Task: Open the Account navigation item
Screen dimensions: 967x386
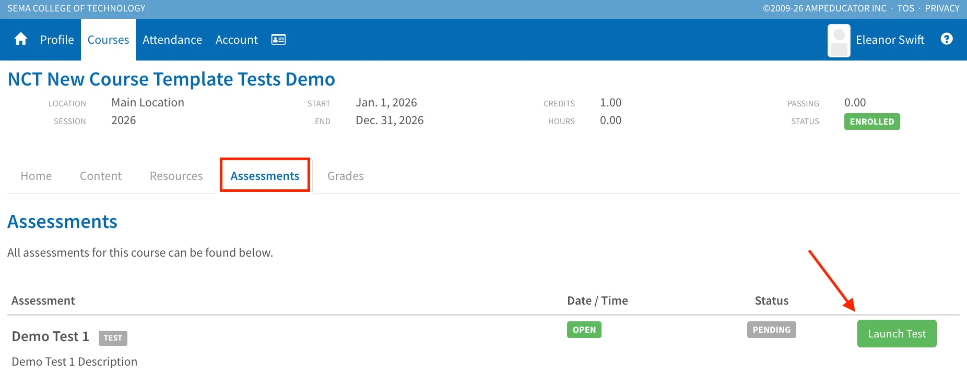Action: 237,40
